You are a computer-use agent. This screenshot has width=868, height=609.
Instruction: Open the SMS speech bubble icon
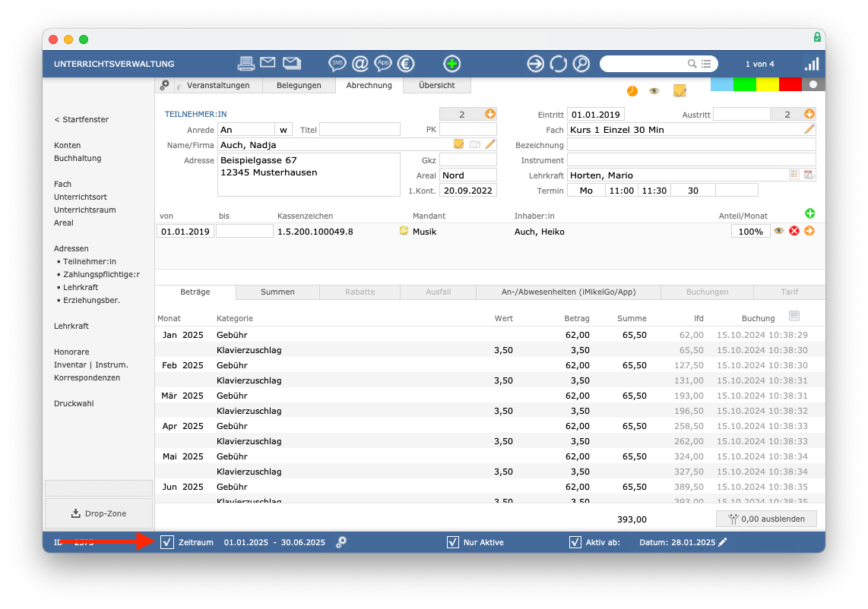337,64
